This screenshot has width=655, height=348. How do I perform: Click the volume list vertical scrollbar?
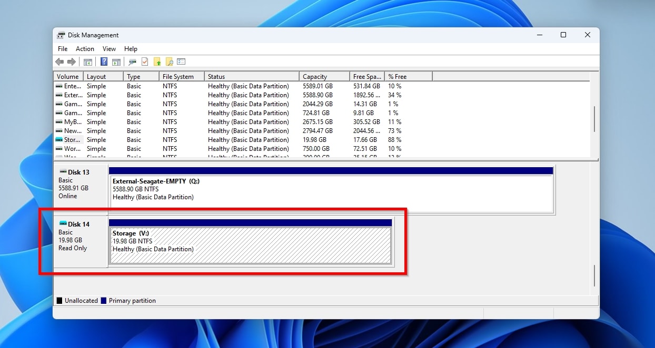coord(594,119)
